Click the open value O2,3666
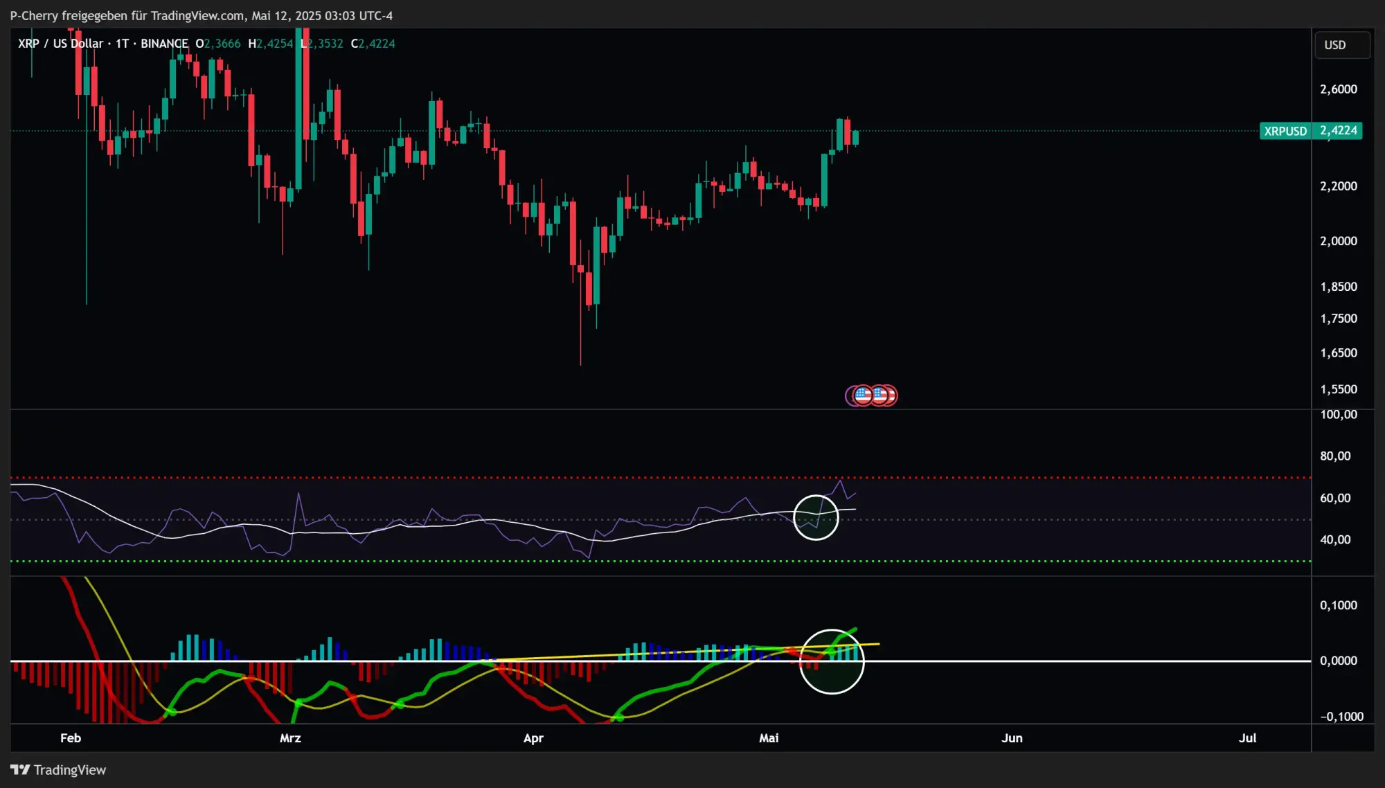This screenshot has height=788, width=1385. tap(217, 44)
